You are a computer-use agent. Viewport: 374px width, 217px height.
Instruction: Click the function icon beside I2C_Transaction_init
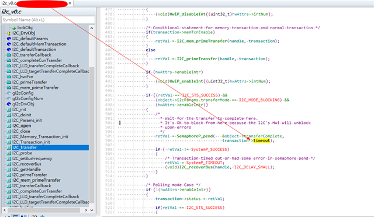(9, 142)
